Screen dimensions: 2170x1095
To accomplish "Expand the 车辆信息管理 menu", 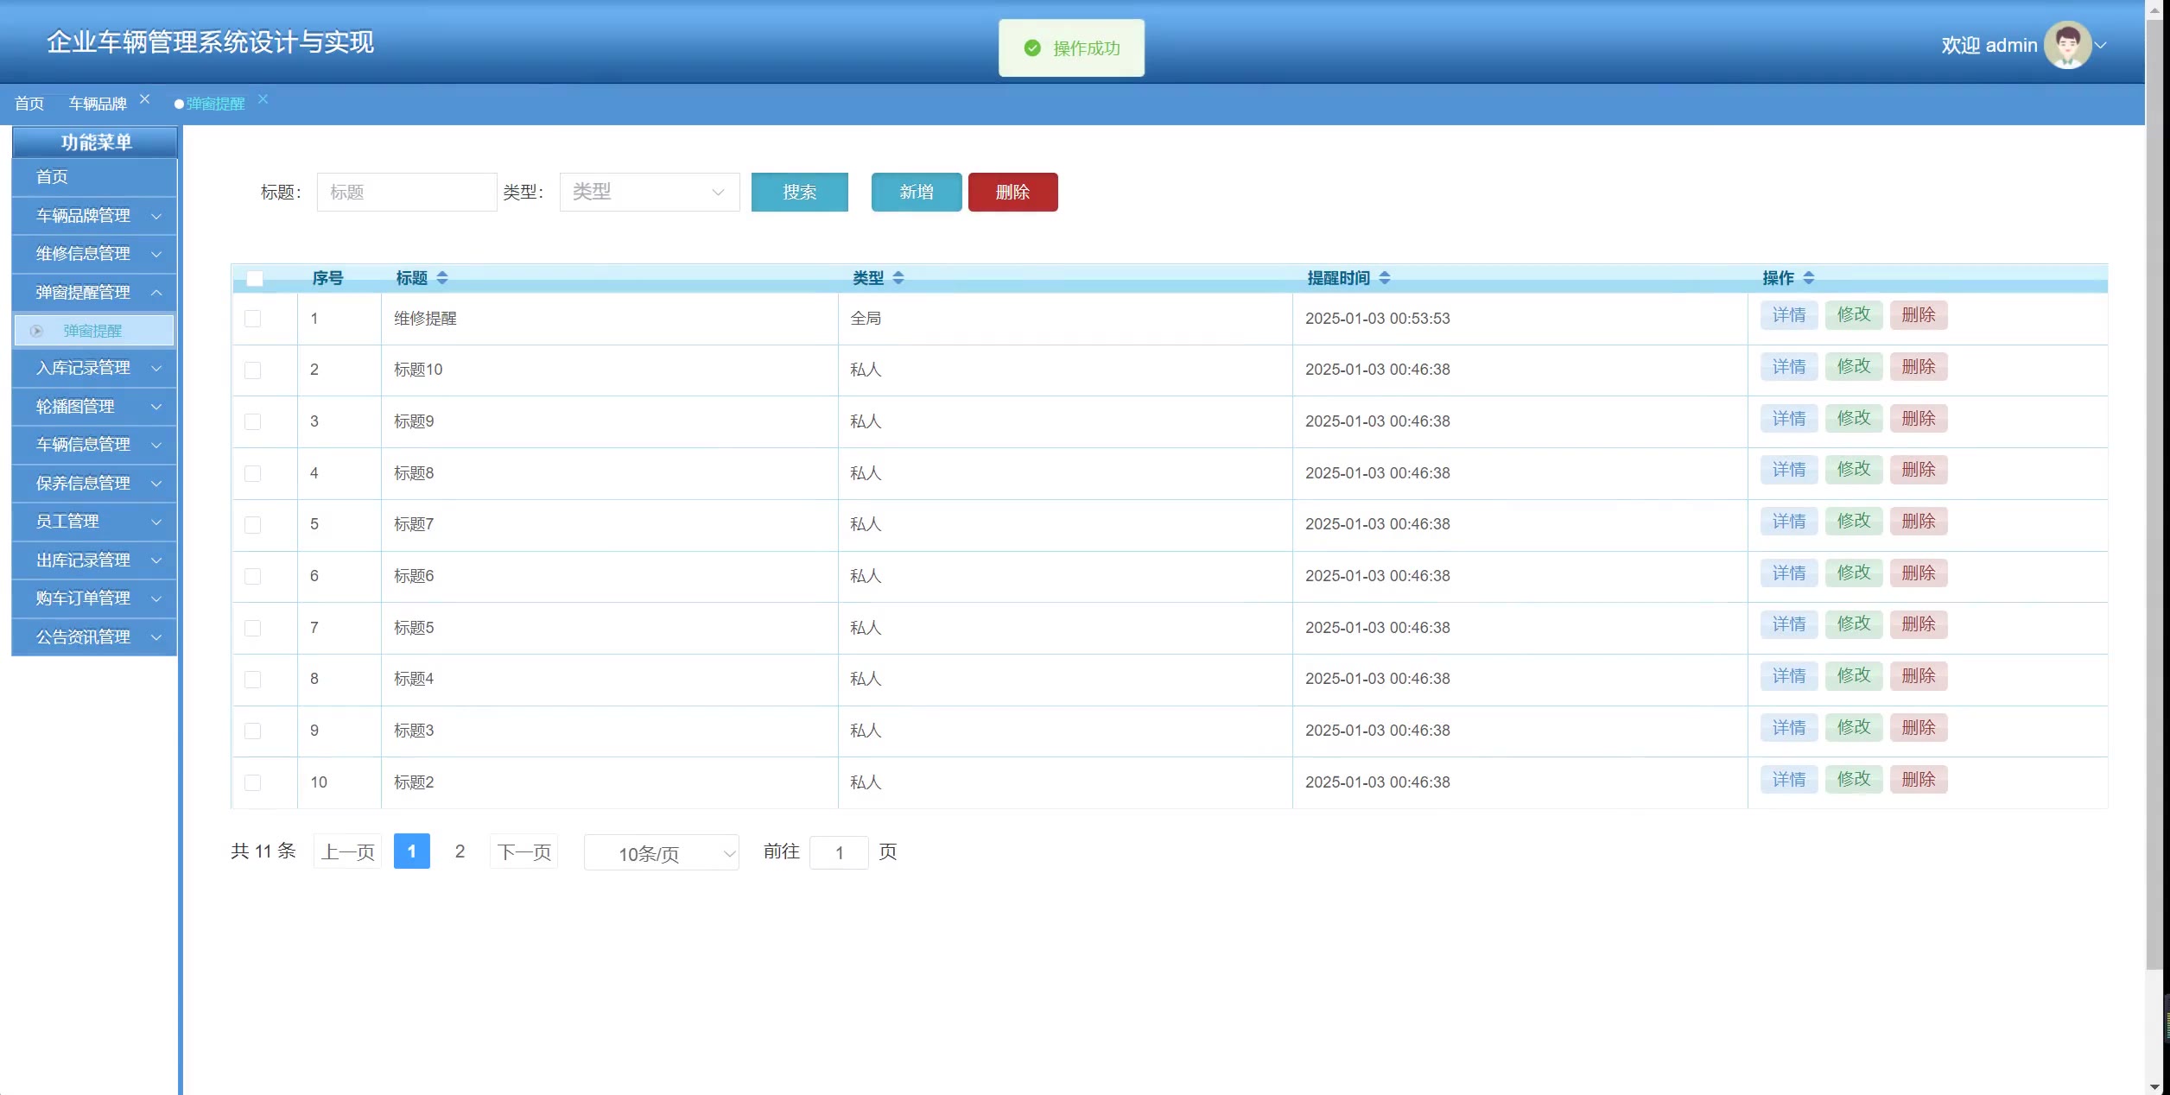I will (94, 445).
